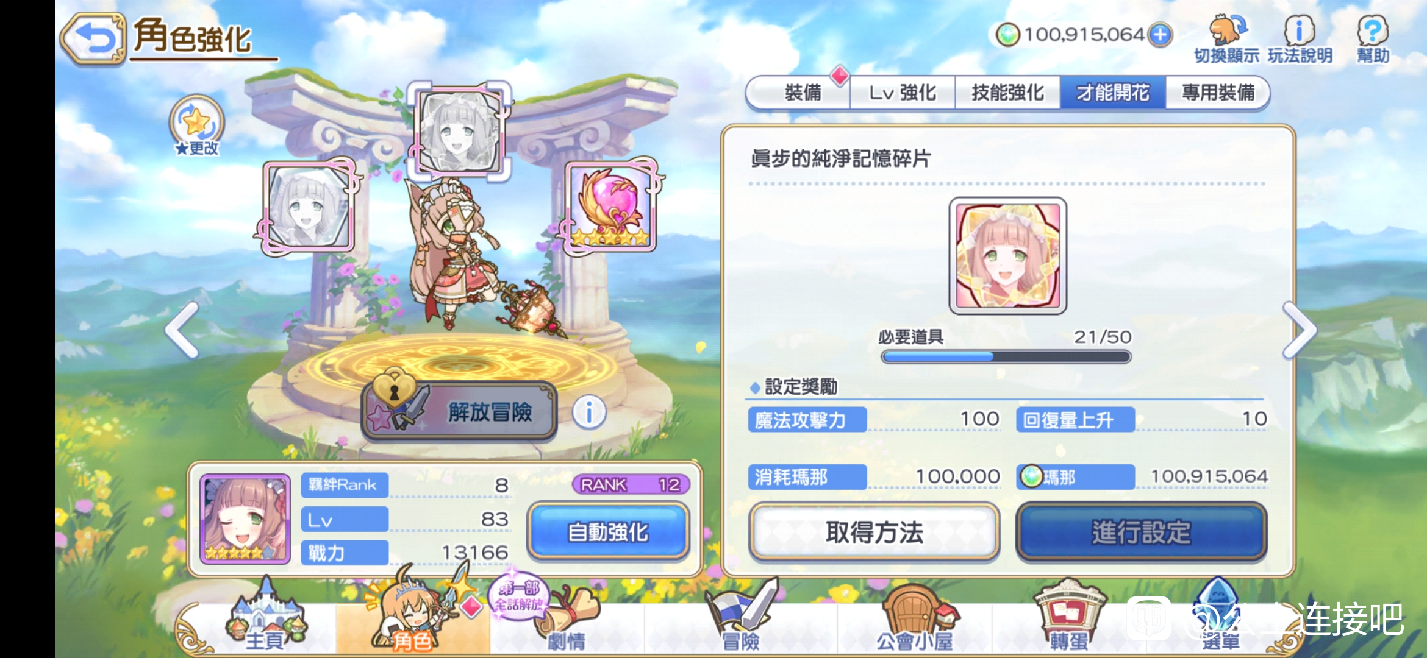The width and height of the screenshot is (1427, 658).
Task: Open 公會小屋 guild house icon
Action: [x=914, y=617]
